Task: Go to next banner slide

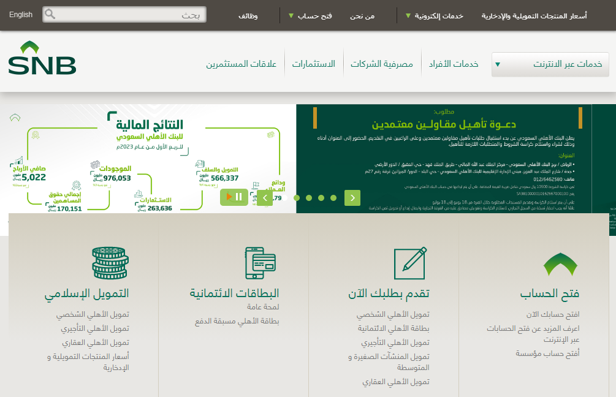Action: [352, 198]
